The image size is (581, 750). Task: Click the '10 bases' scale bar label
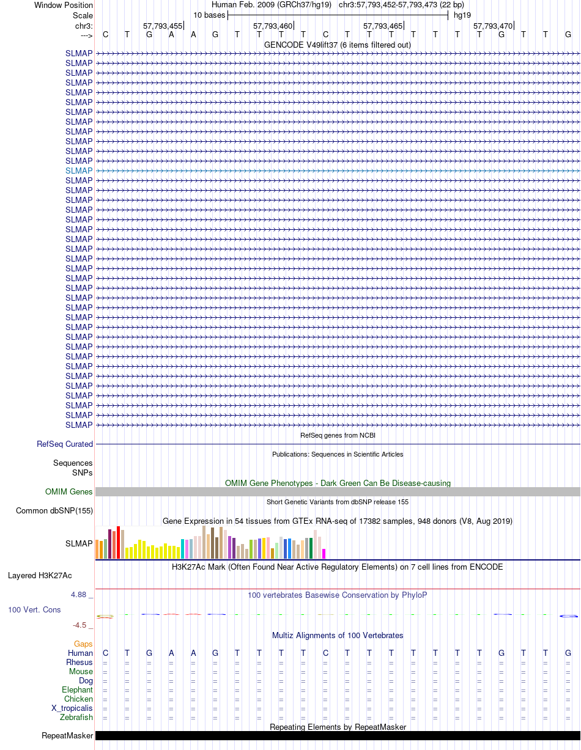(x=209, y=15)
